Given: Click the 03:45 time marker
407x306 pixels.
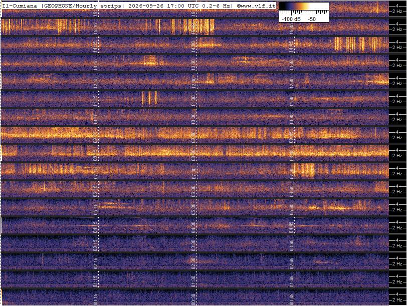Looking at the screenshot, I should point(292,244).
